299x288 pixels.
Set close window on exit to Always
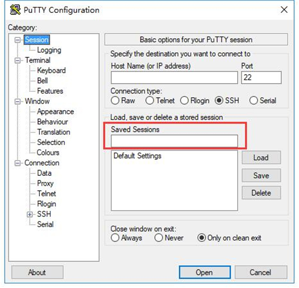point(115,238)
